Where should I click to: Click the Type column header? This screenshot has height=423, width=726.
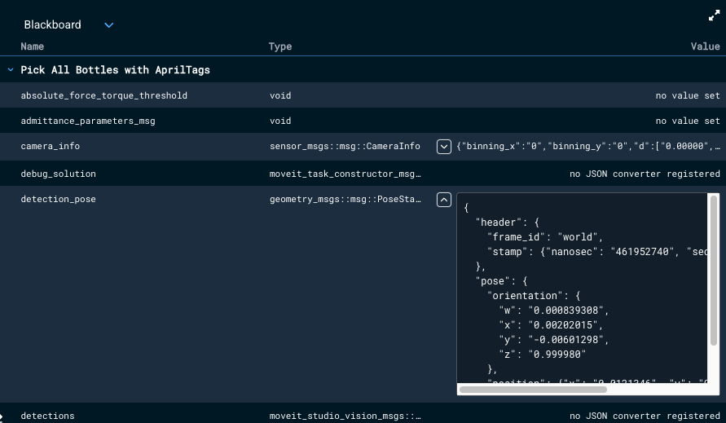point(280,46)
